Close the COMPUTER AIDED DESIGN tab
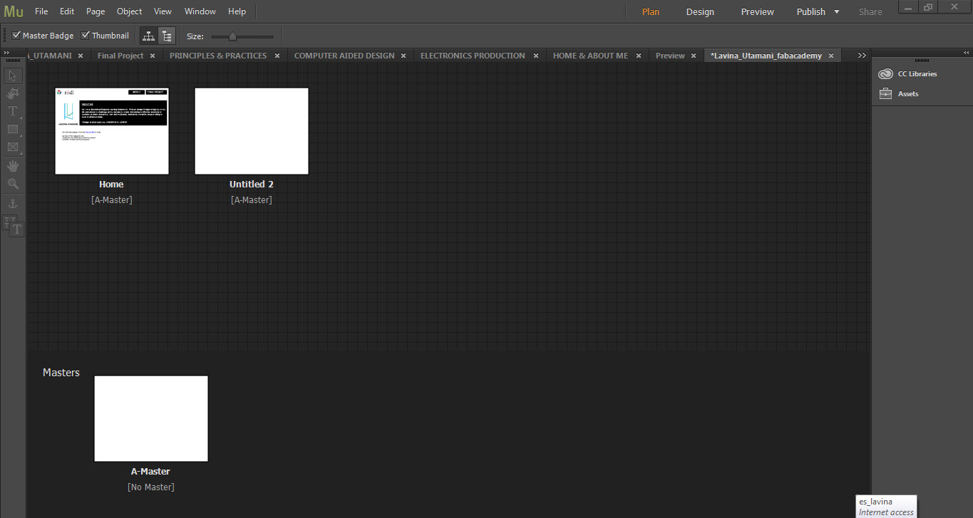 403,56
